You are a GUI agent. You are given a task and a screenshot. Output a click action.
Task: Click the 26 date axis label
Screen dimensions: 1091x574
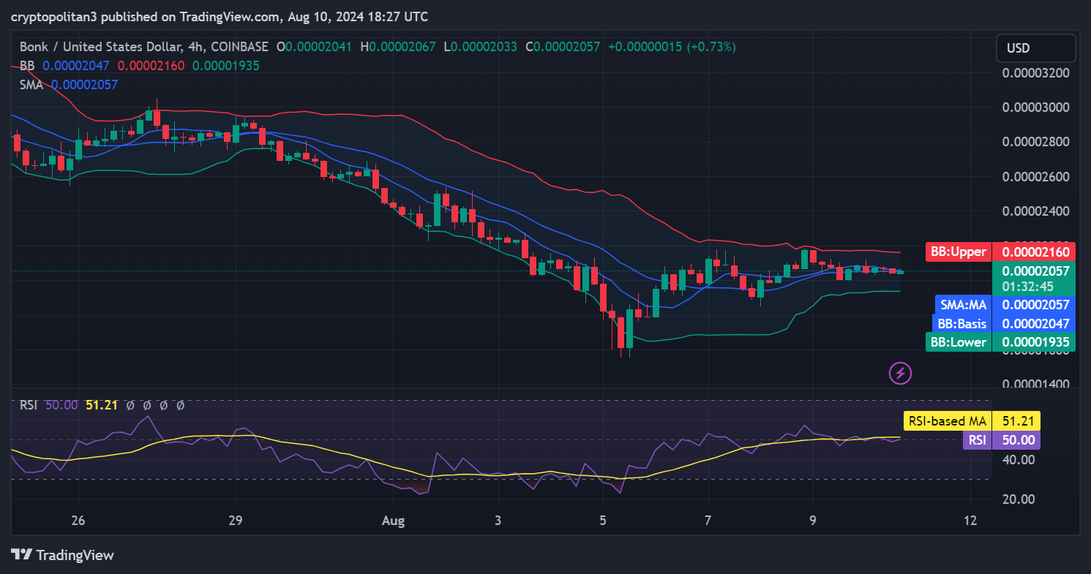click(x=78, y=521)
